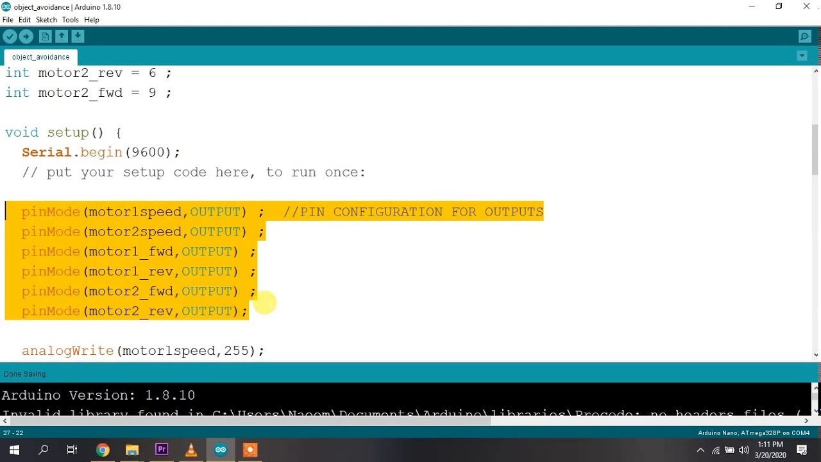Image resolution: width=821 pixels, height=462 pixels.
Task: Click the editor vertical scrollbar thumb
Action: (816, 149)
